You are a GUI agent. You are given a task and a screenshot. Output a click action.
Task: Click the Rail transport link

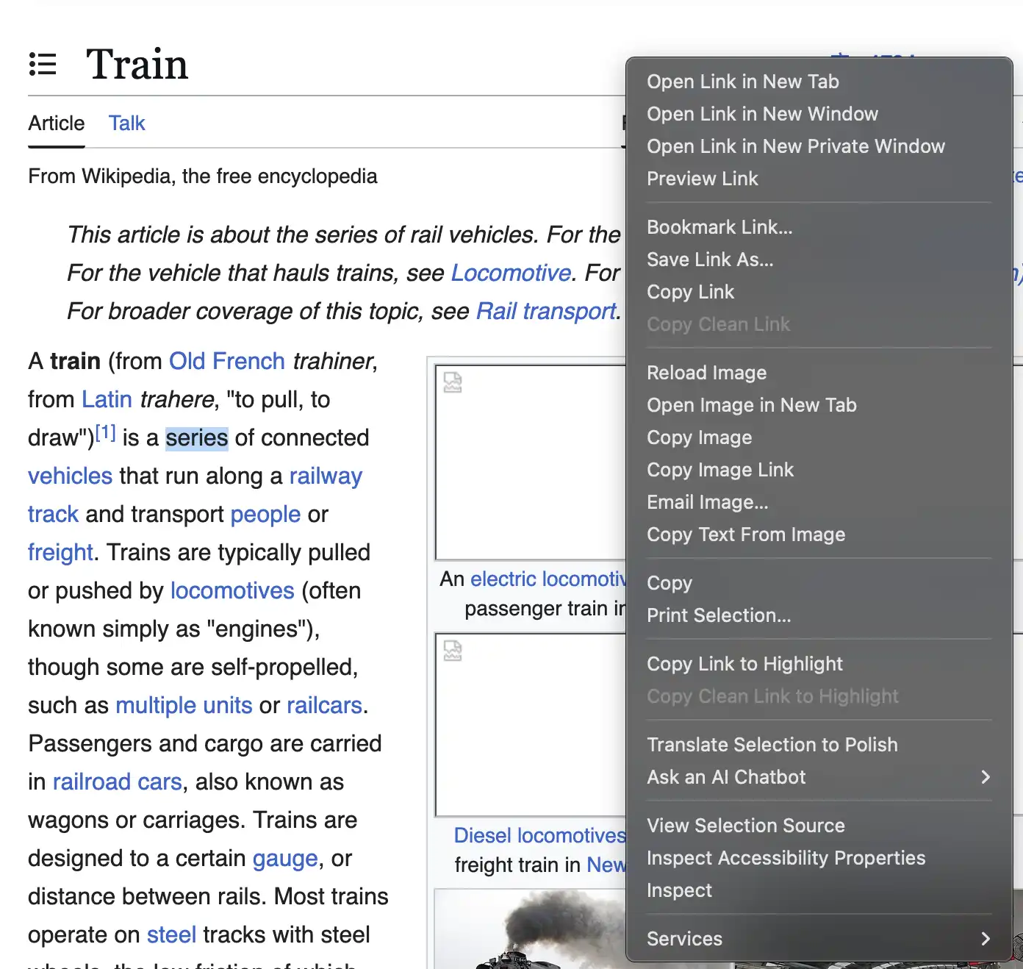(x=546, y=311)
